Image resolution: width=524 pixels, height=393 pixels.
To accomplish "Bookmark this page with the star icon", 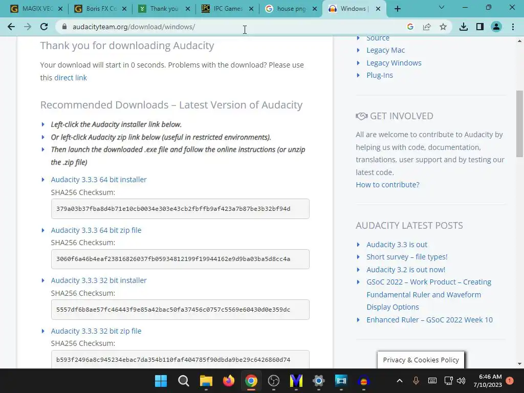I will [443, 27].
